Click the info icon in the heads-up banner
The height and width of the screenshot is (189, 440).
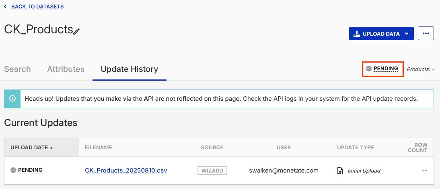(12, 99)
